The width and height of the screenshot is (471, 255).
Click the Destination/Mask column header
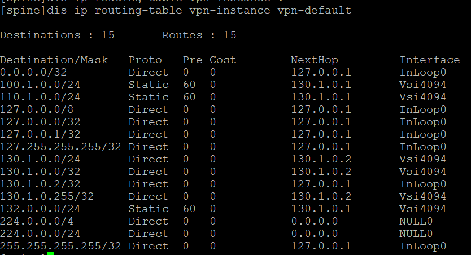click(54, 60)
